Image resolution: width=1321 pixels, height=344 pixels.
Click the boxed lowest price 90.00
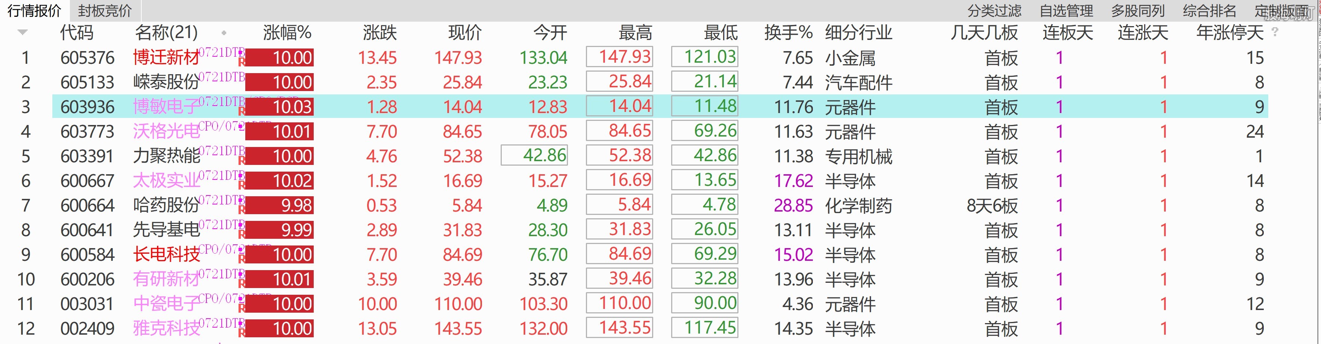[x=704, y=303]
